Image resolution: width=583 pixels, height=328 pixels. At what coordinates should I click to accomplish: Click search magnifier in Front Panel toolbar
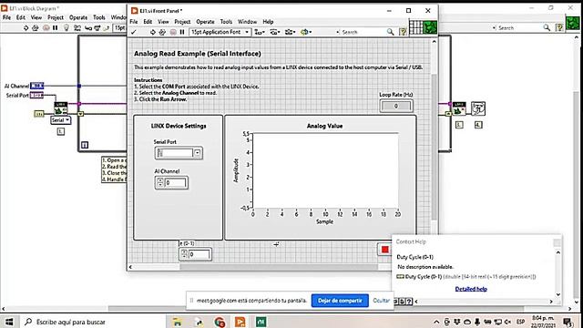(x=390, y=33)
